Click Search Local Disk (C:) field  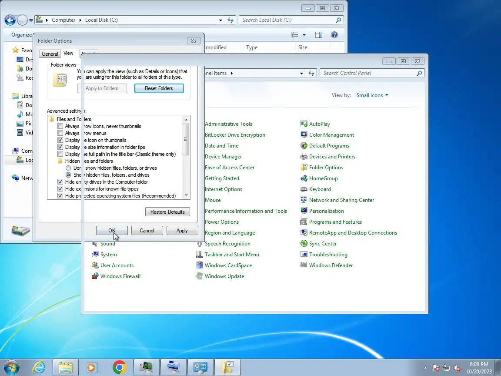291,20
